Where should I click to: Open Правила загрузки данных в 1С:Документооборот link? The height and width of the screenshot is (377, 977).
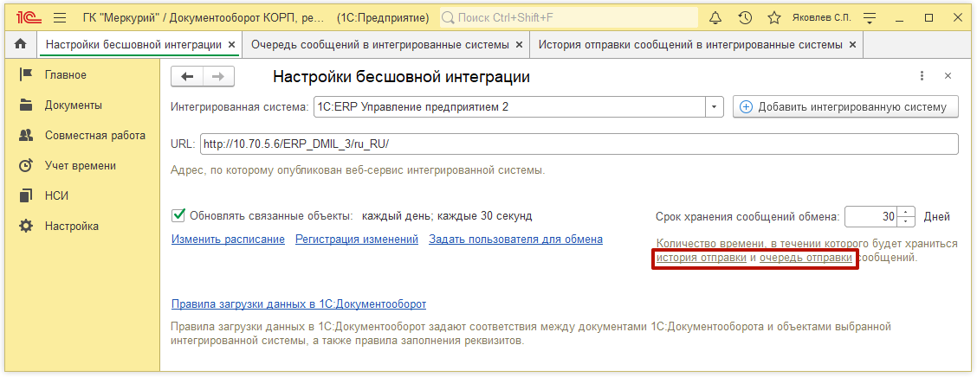pyautogui.click(x=299, y=304)
